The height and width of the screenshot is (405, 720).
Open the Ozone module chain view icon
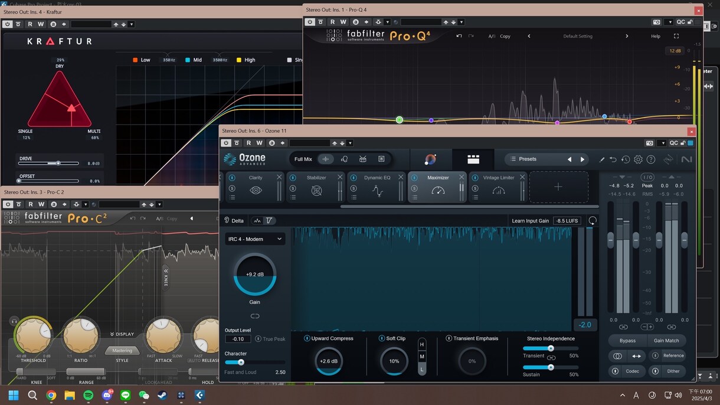[473, 159]
